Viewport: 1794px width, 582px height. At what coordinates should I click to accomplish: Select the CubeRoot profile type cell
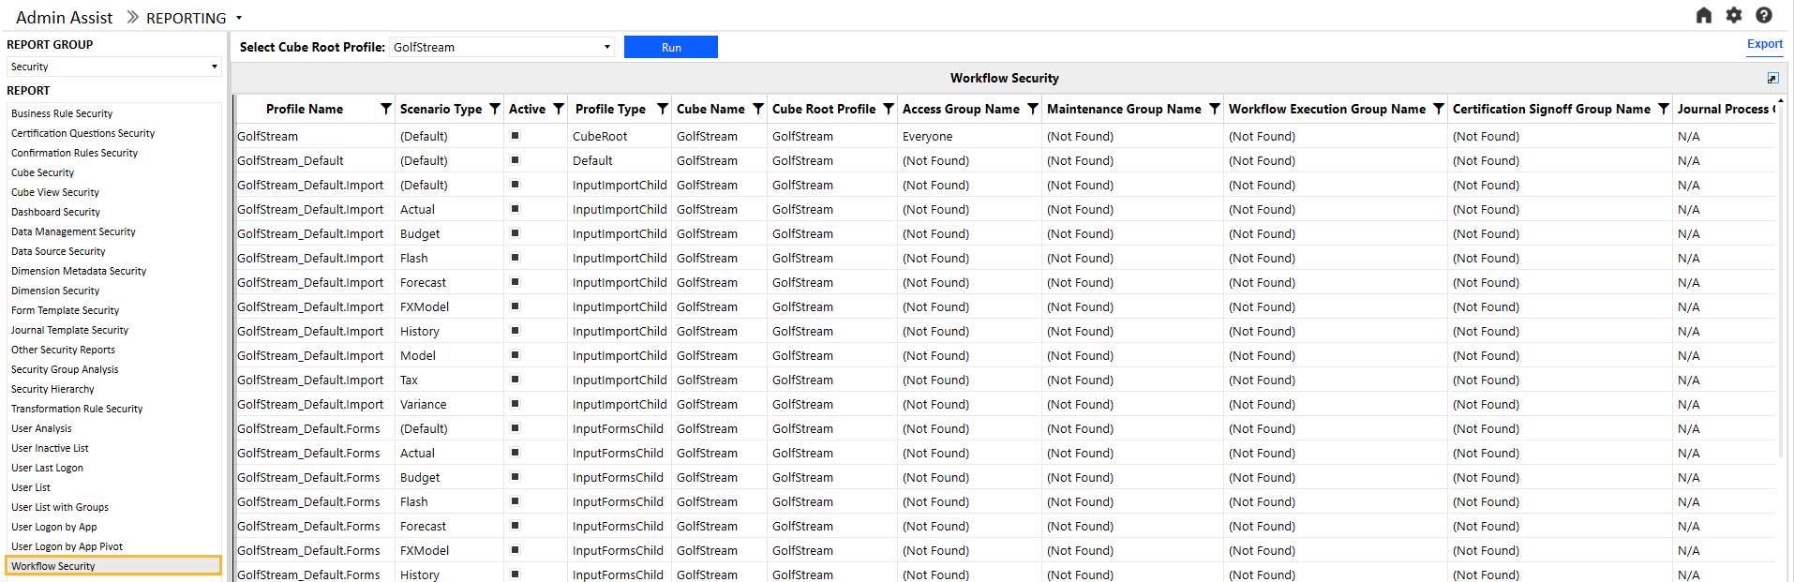coord(600,136)
